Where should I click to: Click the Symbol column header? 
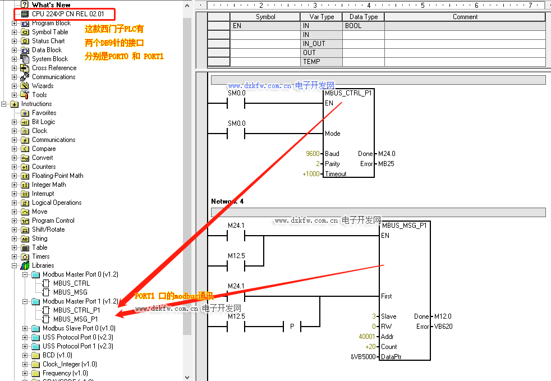coord(265,17)
